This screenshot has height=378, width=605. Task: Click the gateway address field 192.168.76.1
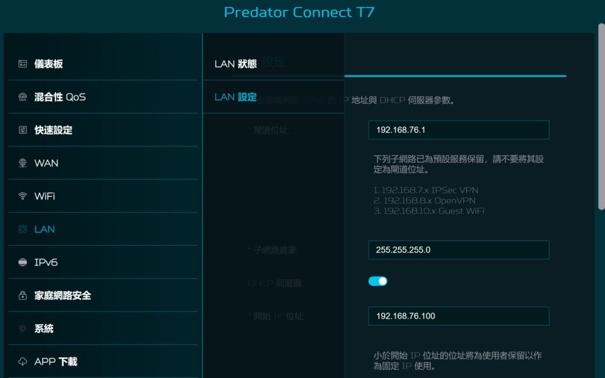coord(458,130)
